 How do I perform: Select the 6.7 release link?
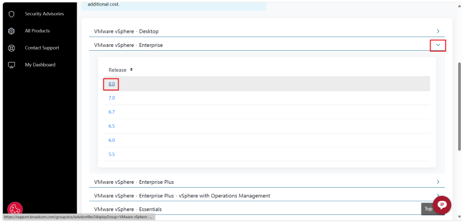(x=112, y=112)
